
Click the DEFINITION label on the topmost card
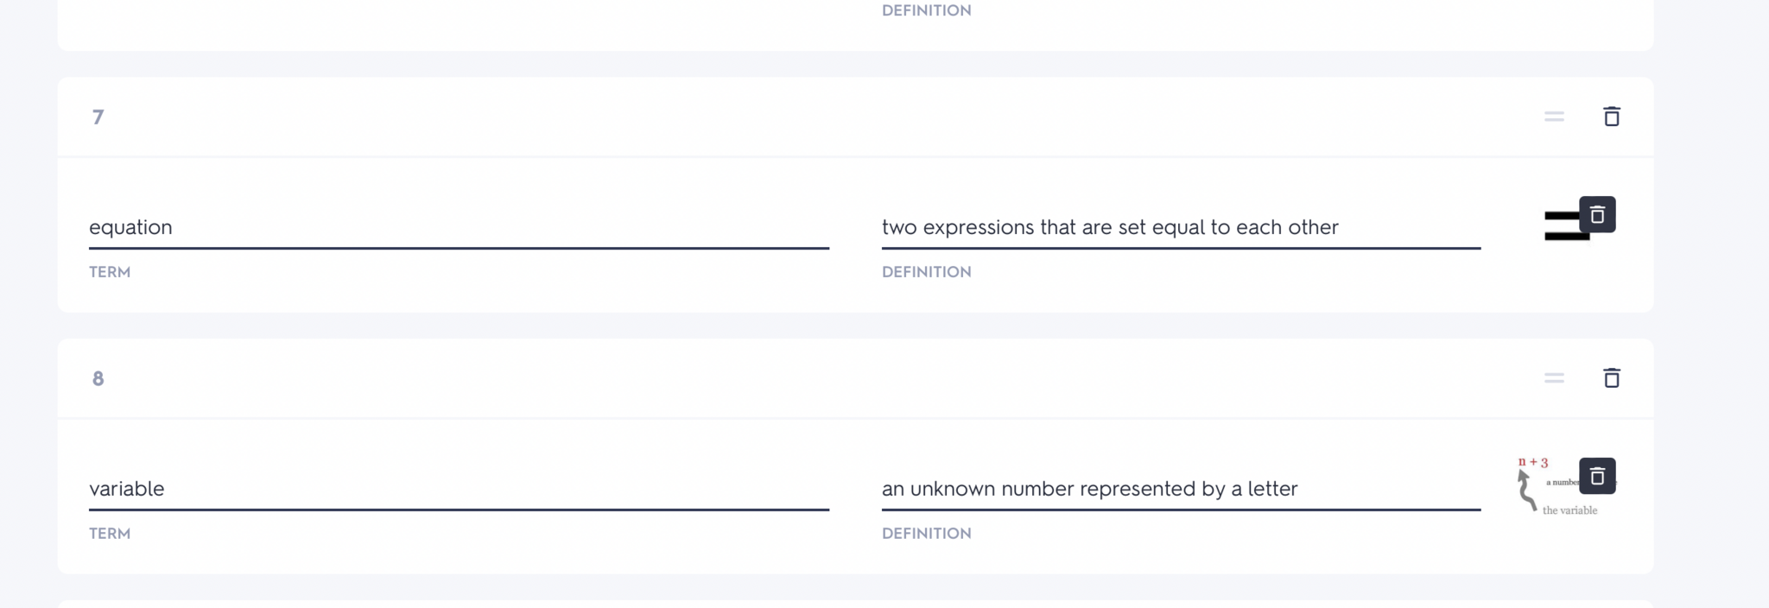click(x=926, y=10)
